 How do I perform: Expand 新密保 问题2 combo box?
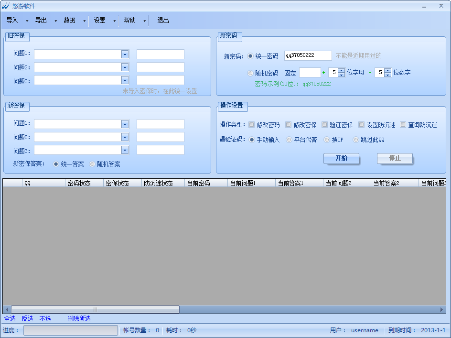[x=125, y=137]
